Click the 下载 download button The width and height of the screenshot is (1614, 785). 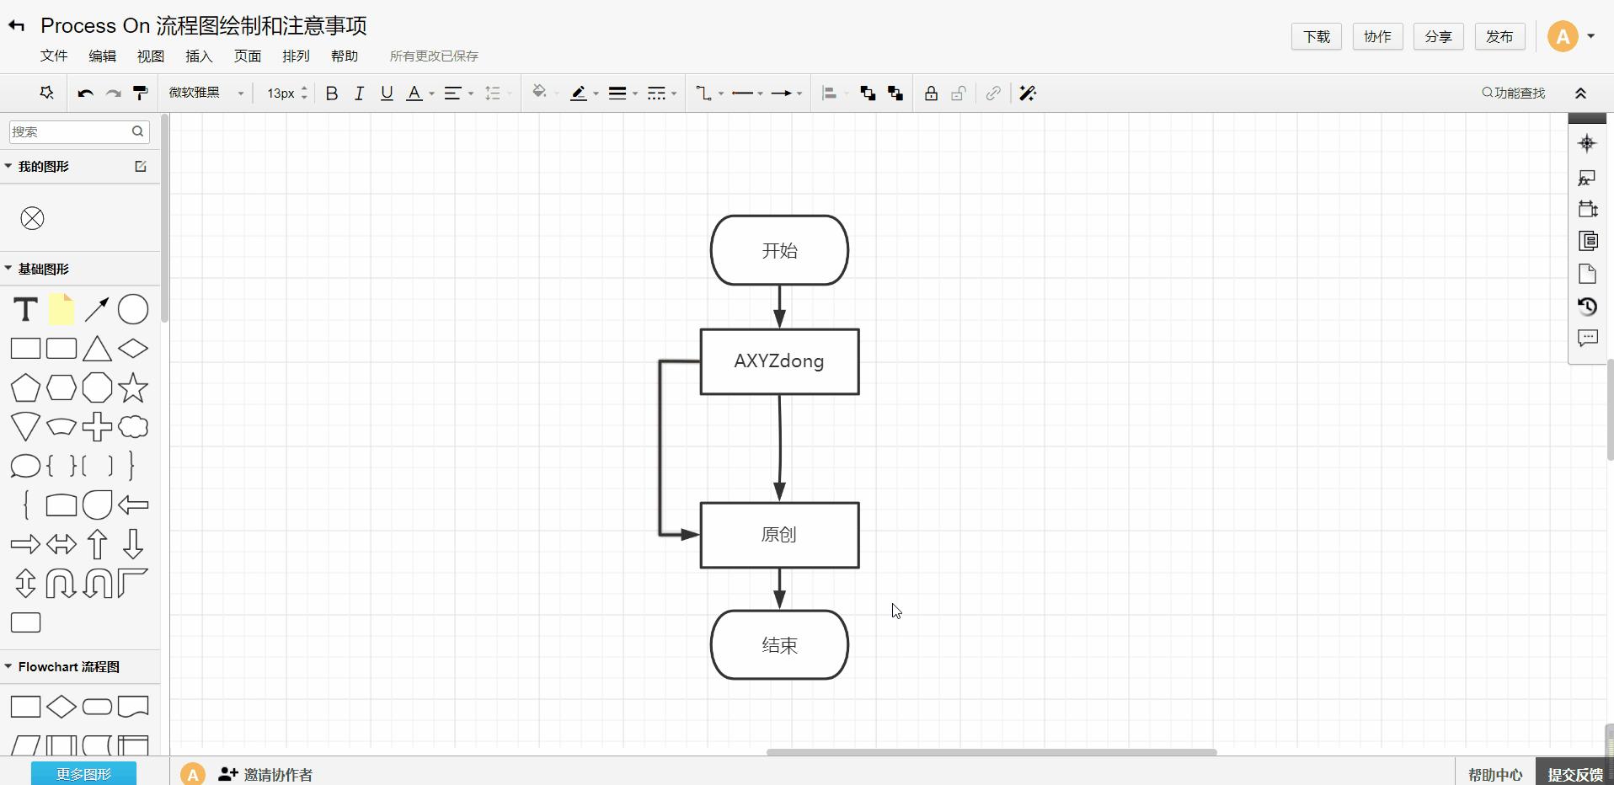point(1316,36)
